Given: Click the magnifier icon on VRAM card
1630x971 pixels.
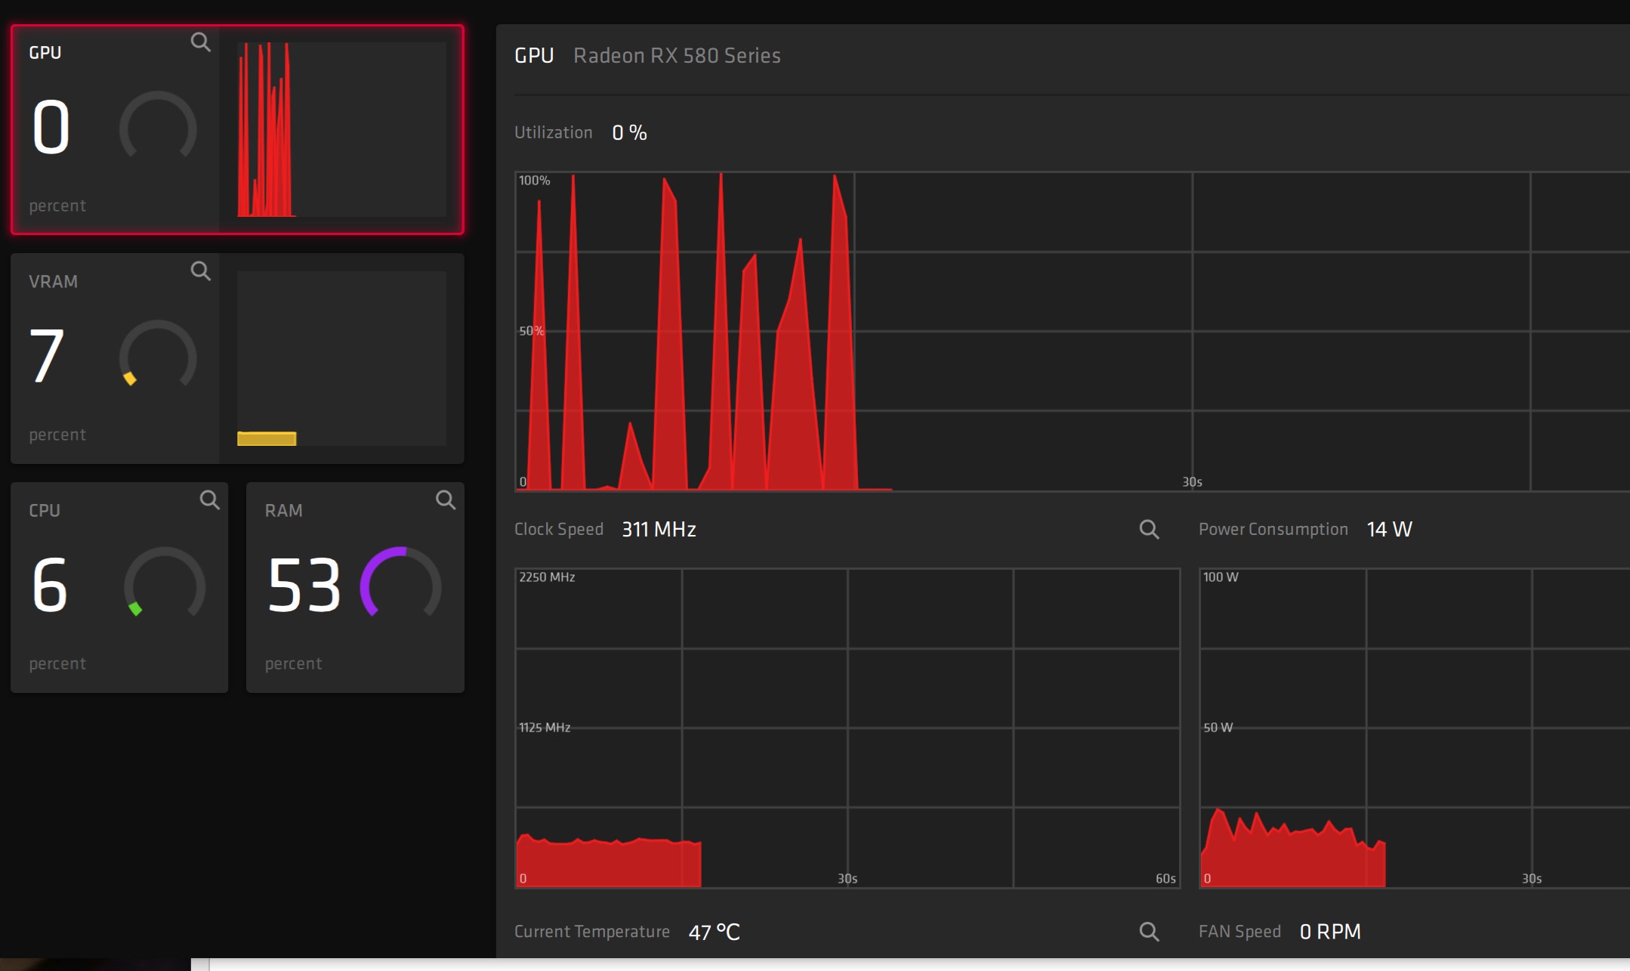Looking at the screenshot, I should (x=200, y=271).
